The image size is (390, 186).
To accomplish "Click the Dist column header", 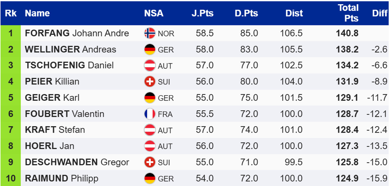I will click(x=294, y=13).
